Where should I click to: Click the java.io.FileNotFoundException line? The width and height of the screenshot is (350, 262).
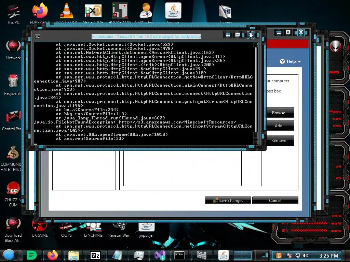tap(135, 122)
